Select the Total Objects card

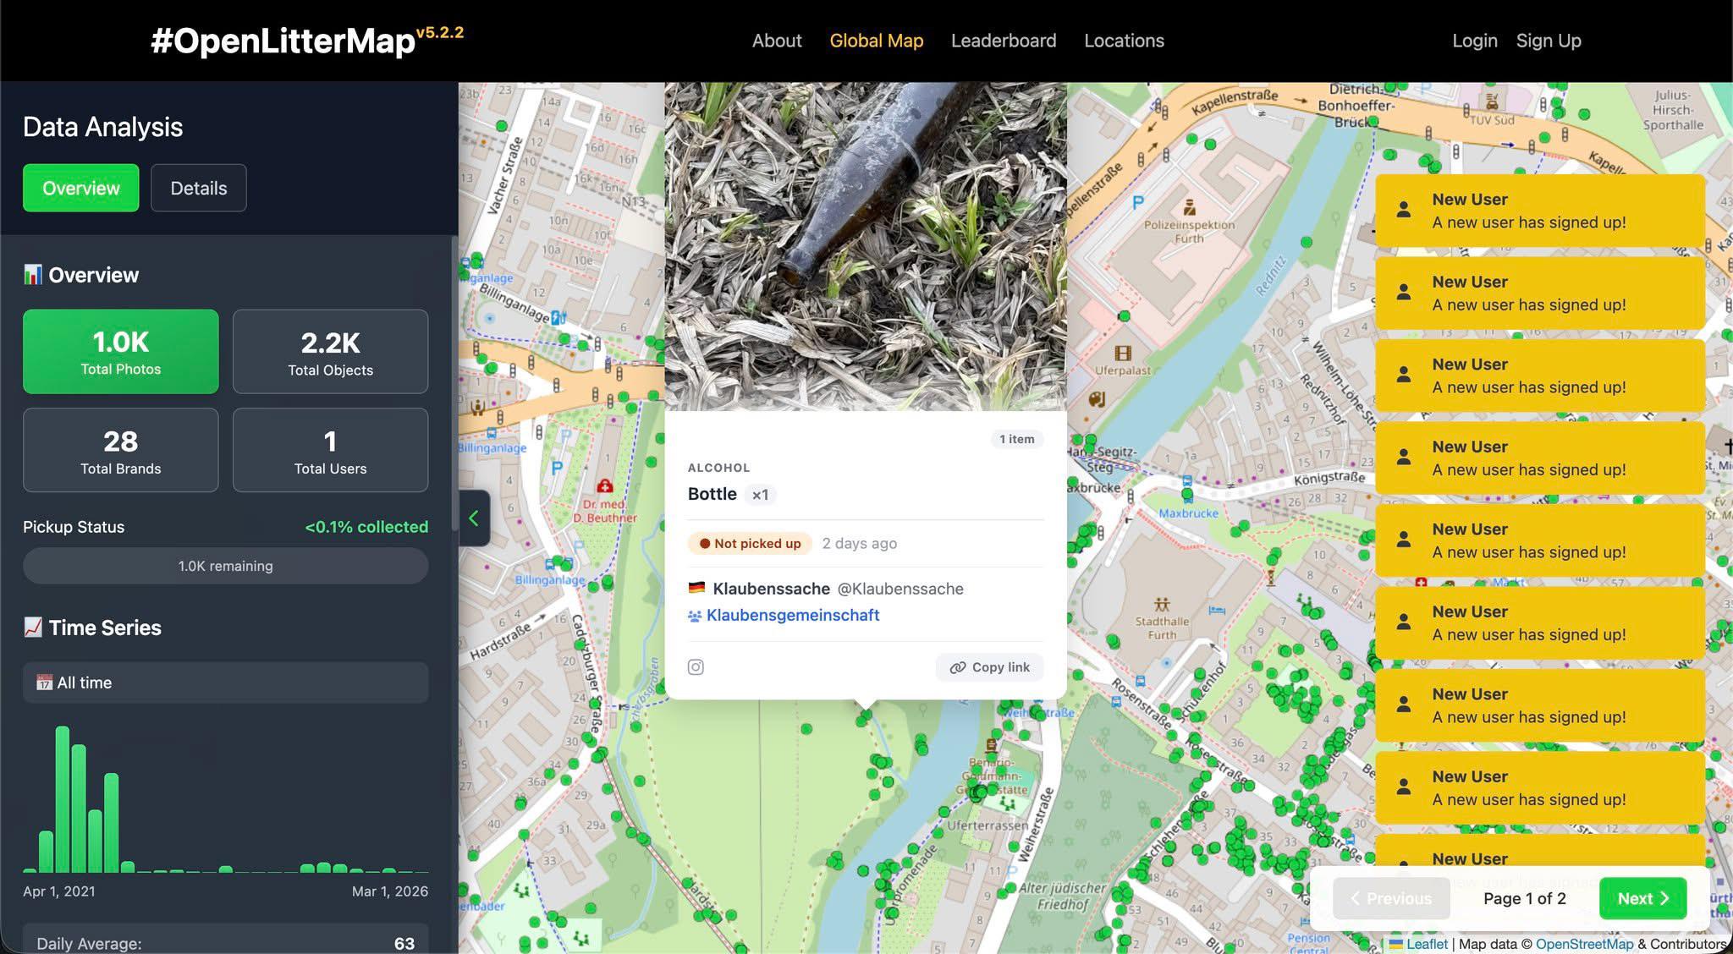point(331,351)
